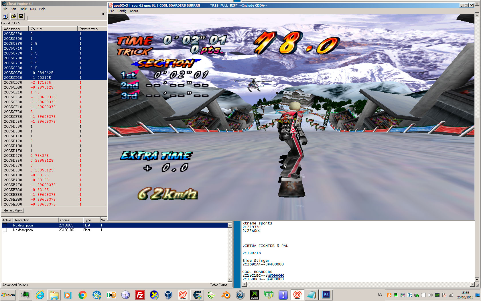The width and height of the screenshot is (481, 301).
Task: Open the exclamation mark app in taskbar
Action: click(x=283, y=295)
